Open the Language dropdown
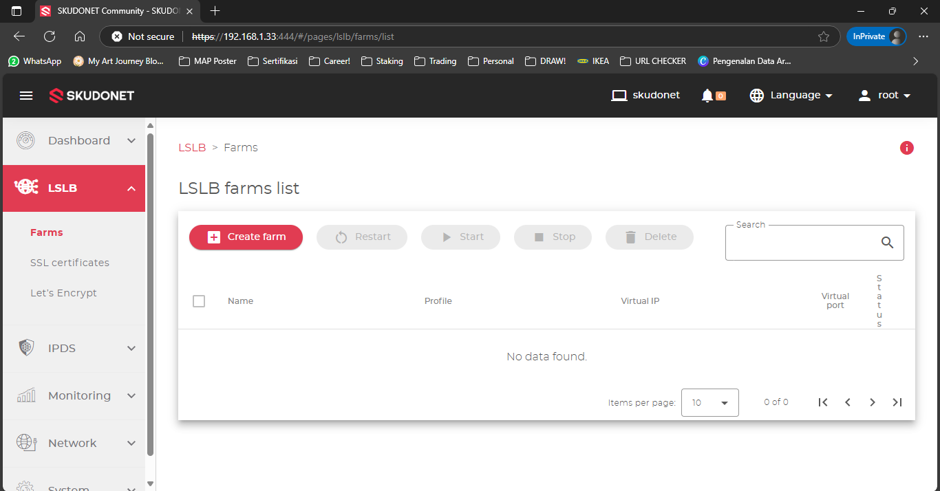The height and width of the screenshot is (491, 940). 791,96
